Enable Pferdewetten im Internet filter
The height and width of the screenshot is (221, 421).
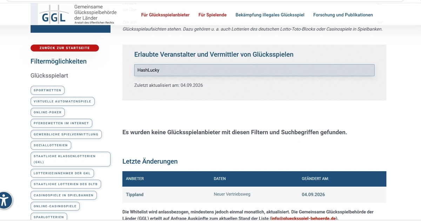coord(61,123)
